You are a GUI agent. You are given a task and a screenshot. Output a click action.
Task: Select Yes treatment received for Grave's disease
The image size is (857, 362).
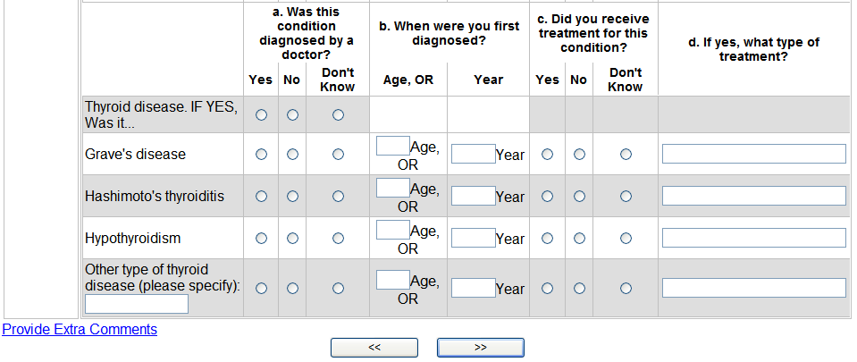pos(547,155)
